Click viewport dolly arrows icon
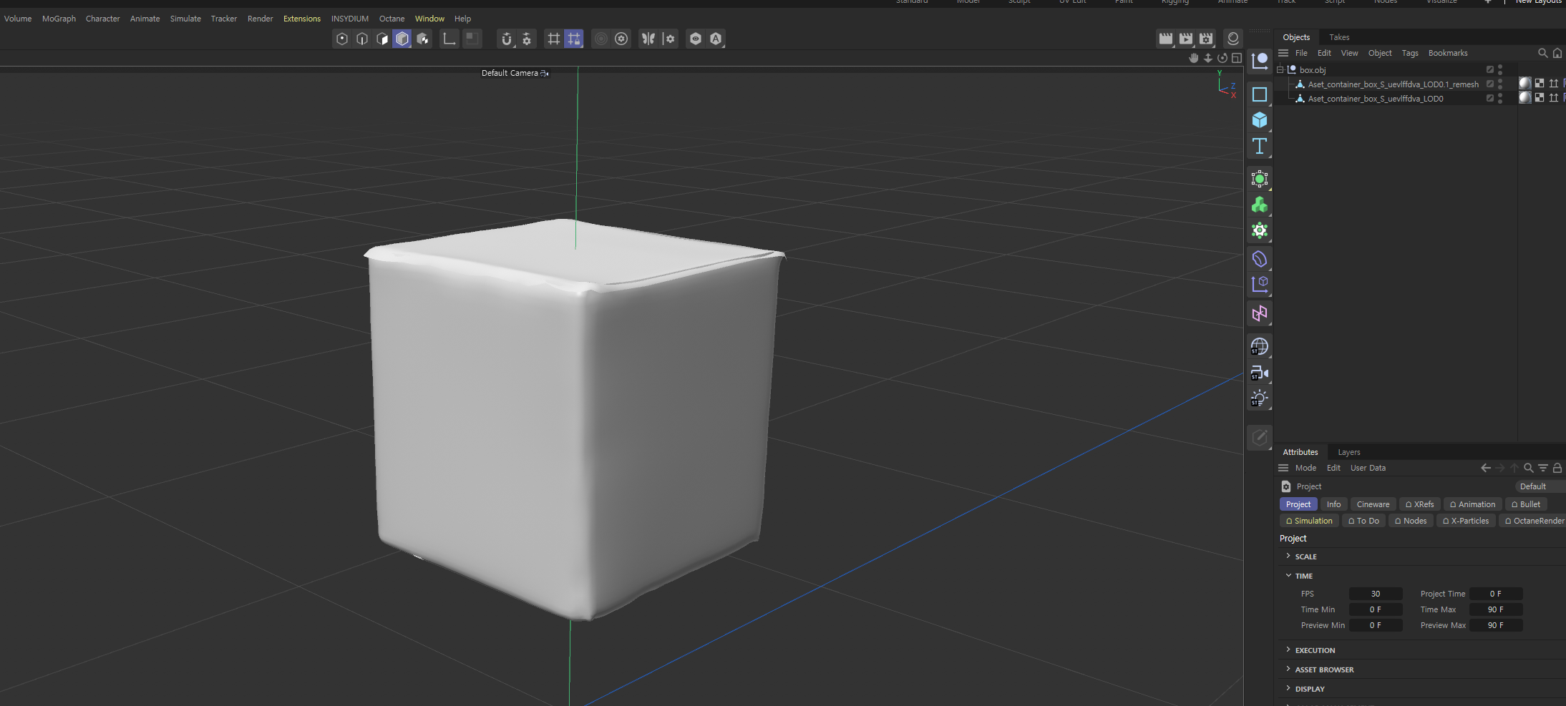This screenshot has height=706, width=1566. point(1208,58)
